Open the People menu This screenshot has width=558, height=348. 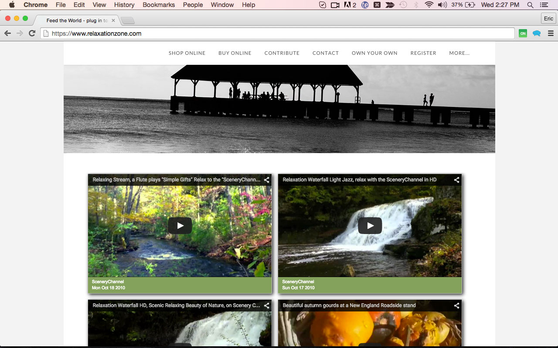[193, 5]
